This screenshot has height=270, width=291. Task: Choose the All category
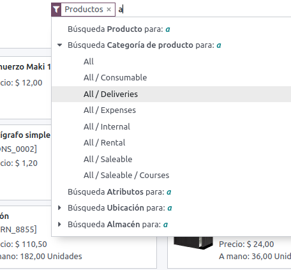point(171,61)
